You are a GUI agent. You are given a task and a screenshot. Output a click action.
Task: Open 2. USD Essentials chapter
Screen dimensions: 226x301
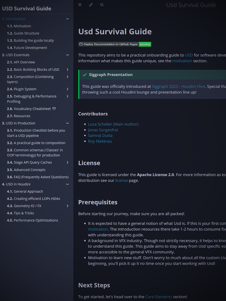pos(16,55)
